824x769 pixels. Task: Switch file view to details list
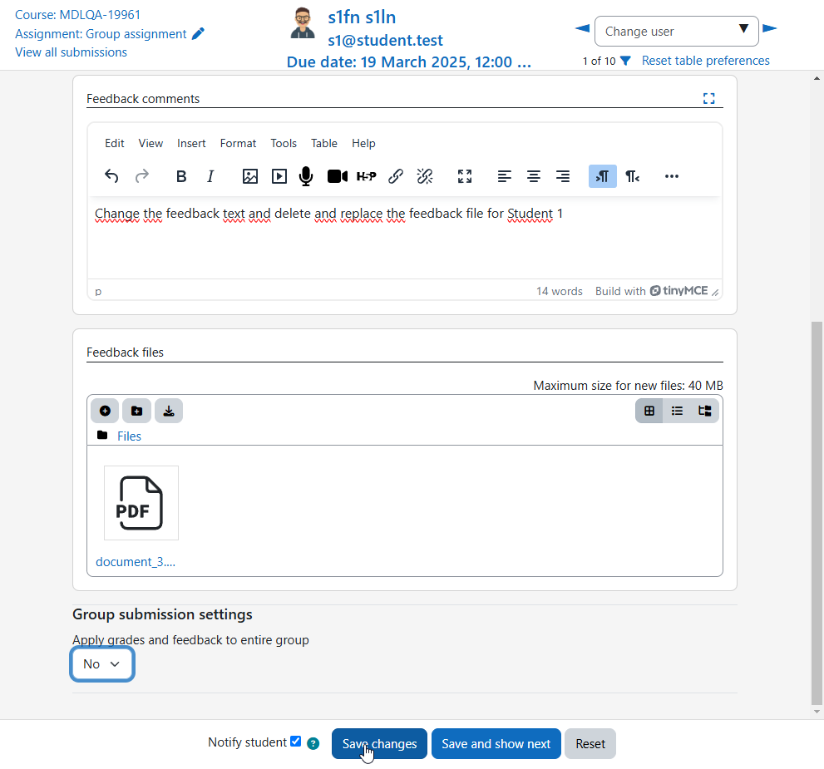(x=678, y=411)
